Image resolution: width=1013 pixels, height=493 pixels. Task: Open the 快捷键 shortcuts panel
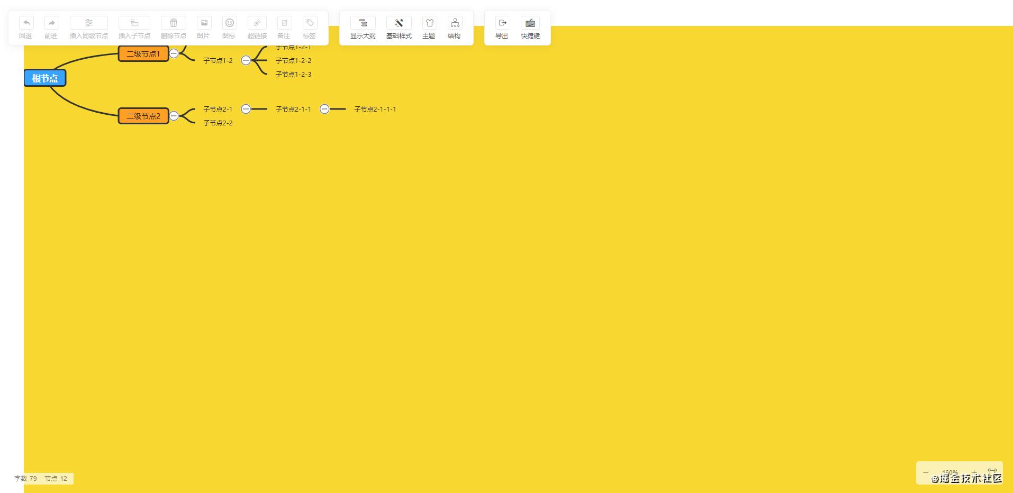[x=530, y=23]
